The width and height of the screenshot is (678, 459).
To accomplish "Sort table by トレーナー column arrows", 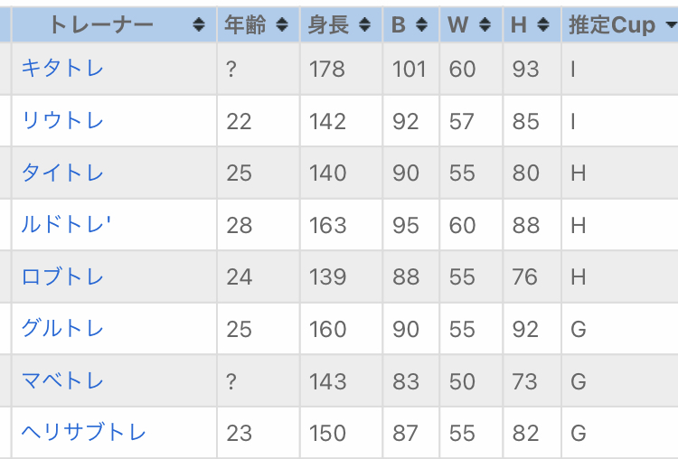I will tap(199, 25).
